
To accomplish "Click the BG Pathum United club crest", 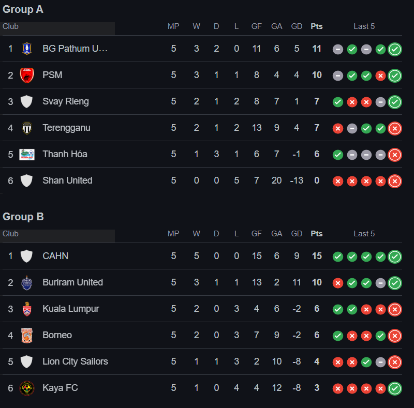I will pos(27,49).
